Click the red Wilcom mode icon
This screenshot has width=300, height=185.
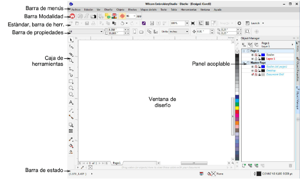pyautogui.click(x=72, y=16)
